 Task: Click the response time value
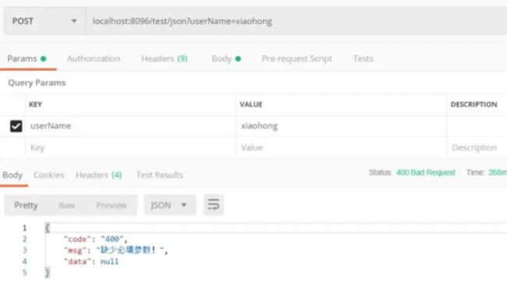[x=498, y=173]
